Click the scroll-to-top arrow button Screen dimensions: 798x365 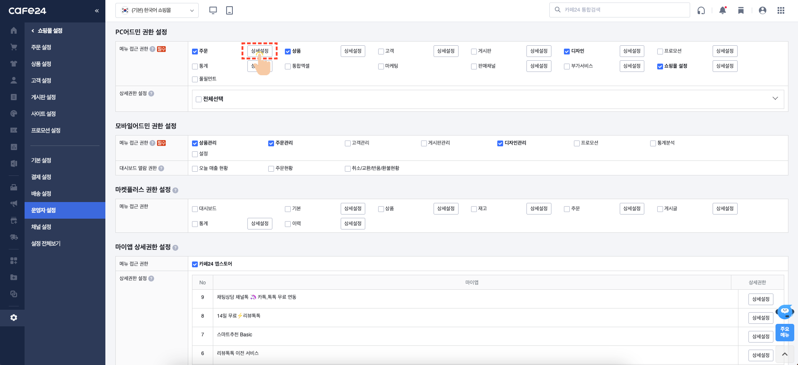785,355
